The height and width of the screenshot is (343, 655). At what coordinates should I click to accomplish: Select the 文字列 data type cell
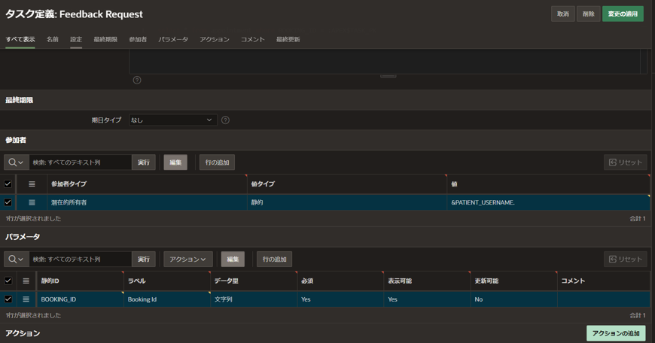point(254,299)
